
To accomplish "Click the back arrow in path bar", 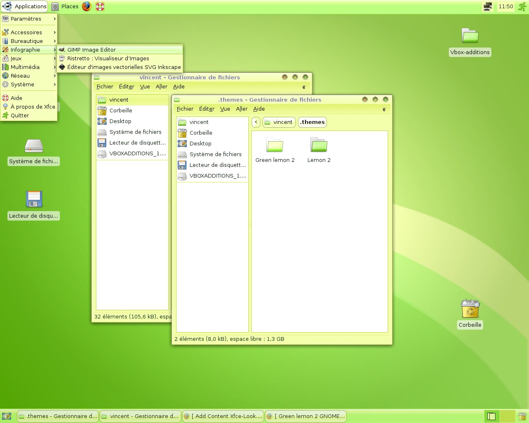I will click(x=256, y=122).
